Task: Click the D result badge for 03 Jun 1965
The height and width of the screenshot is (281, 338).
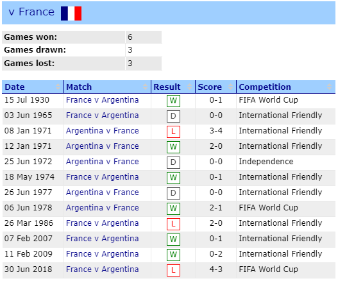Action: (x=173, y=116)
